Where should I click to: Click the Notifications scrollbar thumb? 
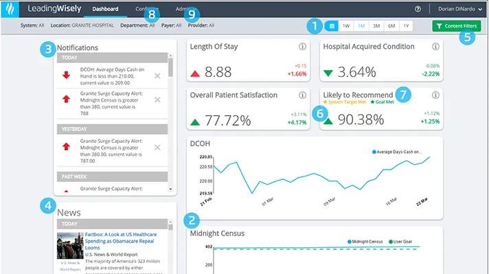point(170,67)
